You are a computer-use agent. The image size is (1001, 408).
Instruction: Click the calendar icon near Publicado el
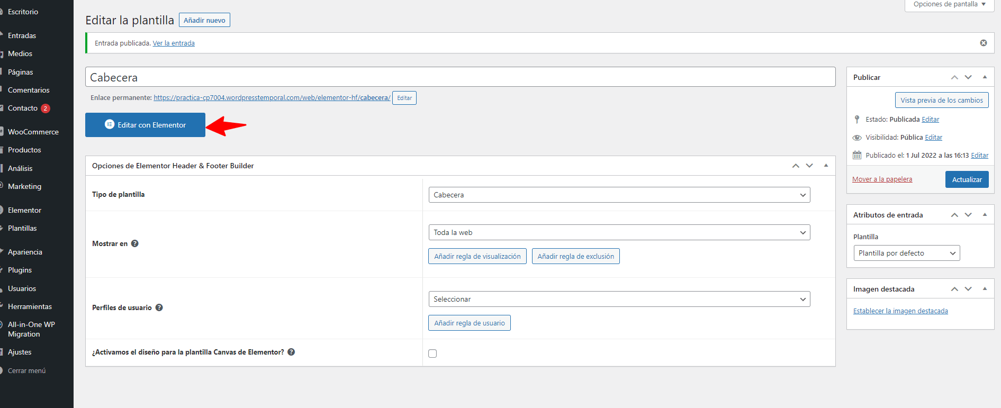[857, 155]
